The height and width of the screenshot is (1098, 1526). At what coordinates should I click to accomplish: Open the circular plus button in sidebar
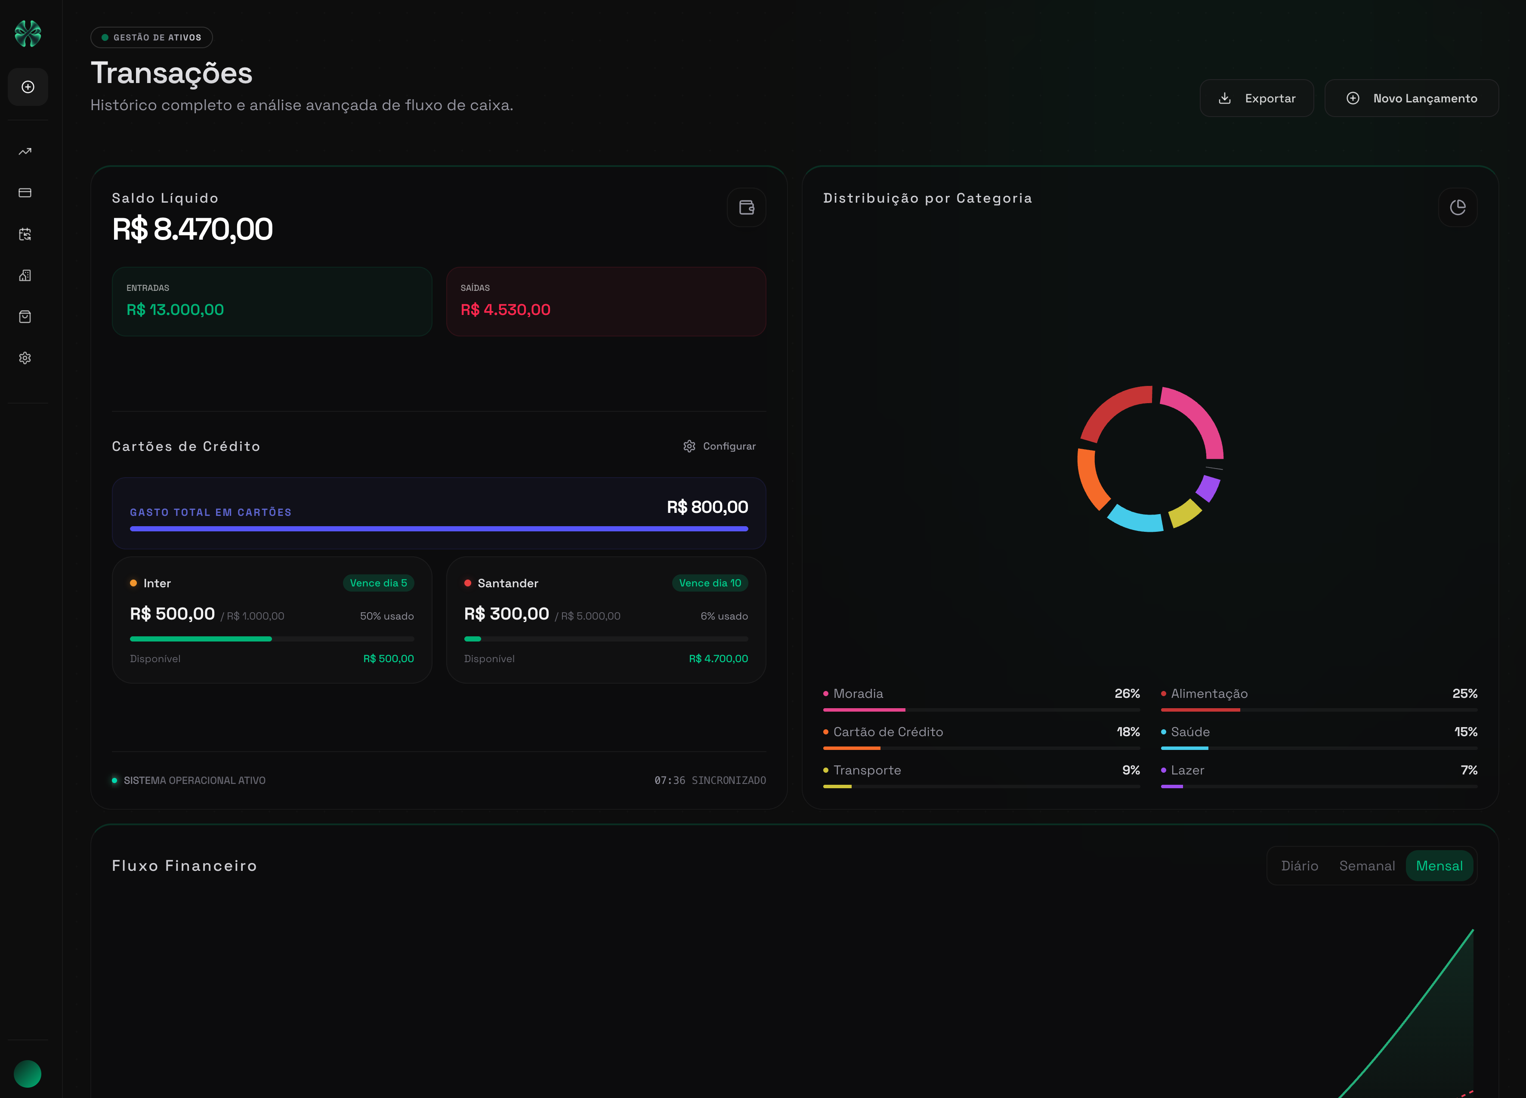[x=28, y=87]
